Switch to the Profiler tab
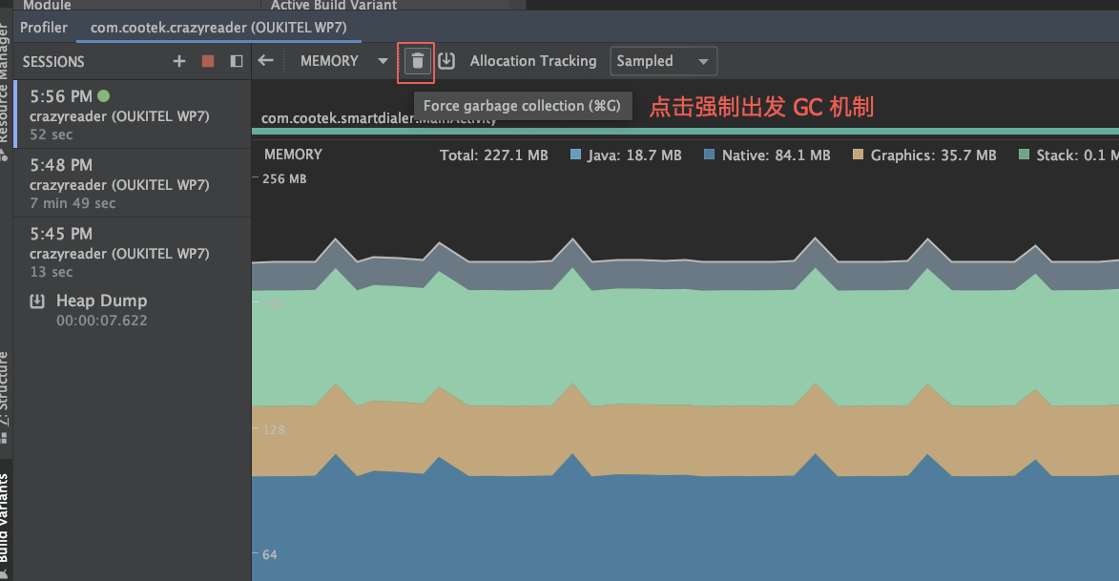Screen dimensions: 1119x581 [44, 28]
